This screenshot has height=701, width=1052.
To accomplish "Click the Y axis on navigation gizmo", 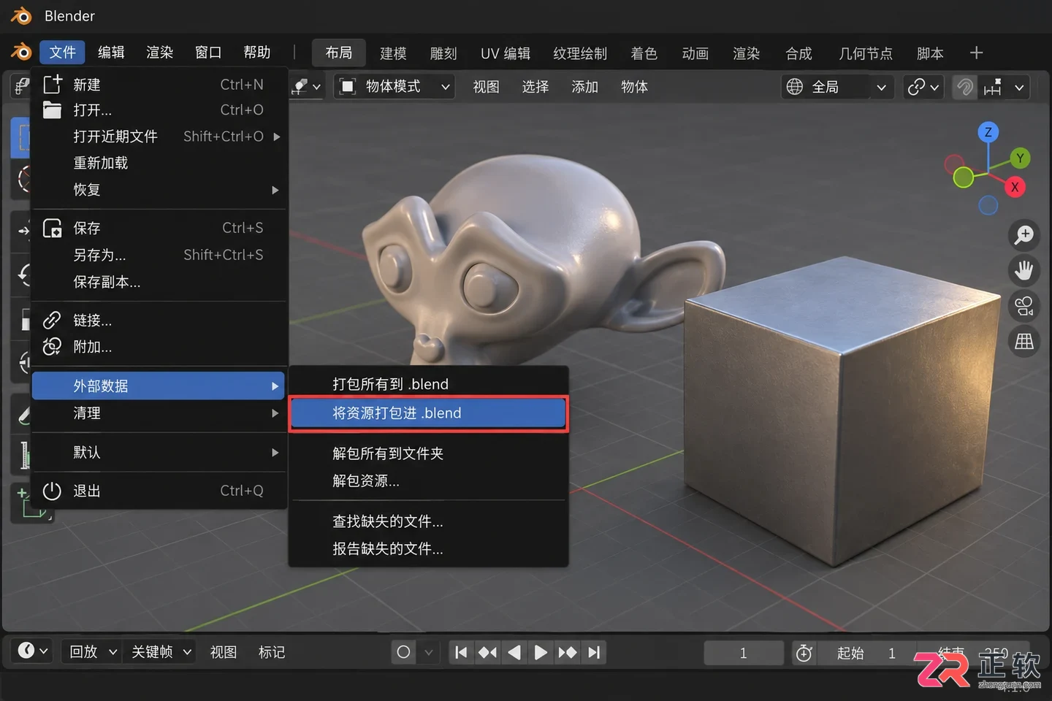I will 1020,158.
